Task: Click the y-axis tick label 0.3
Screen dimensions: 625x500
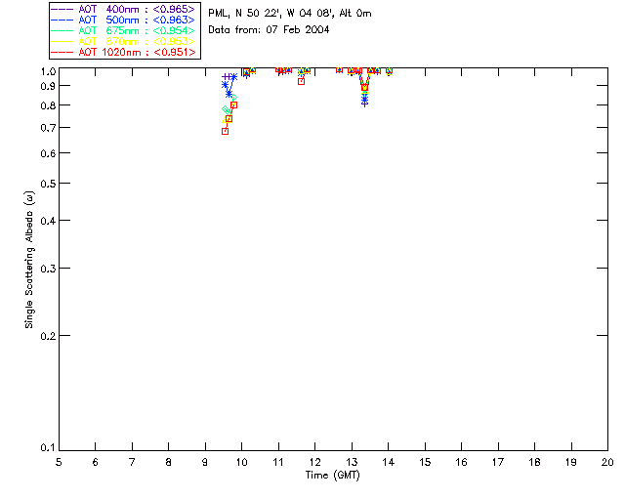Action: (48, 269)
